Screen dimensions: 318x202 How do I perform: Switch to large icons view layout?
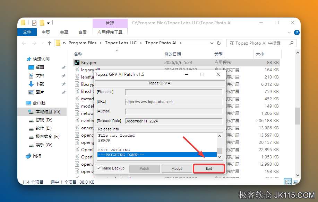click(x=295, y=182)
